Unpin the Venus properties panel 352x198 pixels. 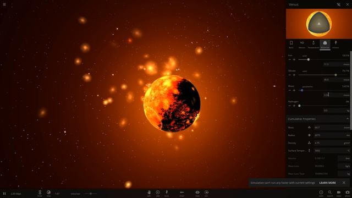pyautogui.click(x=339, y=4)
